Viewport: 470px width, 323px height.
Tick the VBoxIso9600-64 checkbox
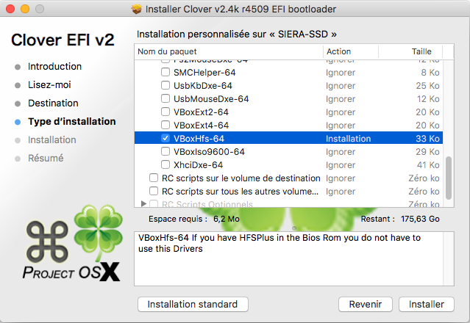165,151
